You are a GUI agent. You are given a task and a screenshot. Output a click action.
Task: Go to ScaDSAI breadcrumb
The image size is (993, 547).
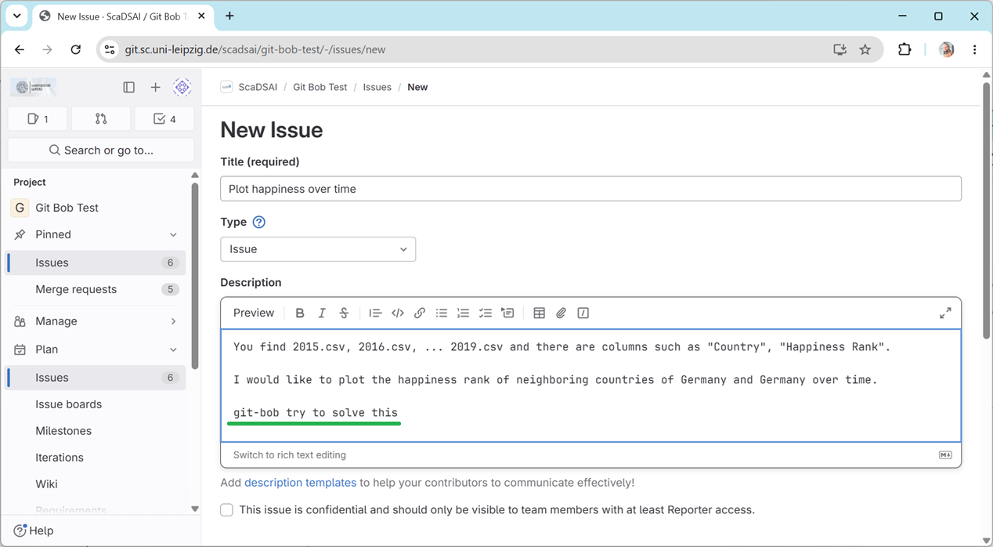(258, 87)
